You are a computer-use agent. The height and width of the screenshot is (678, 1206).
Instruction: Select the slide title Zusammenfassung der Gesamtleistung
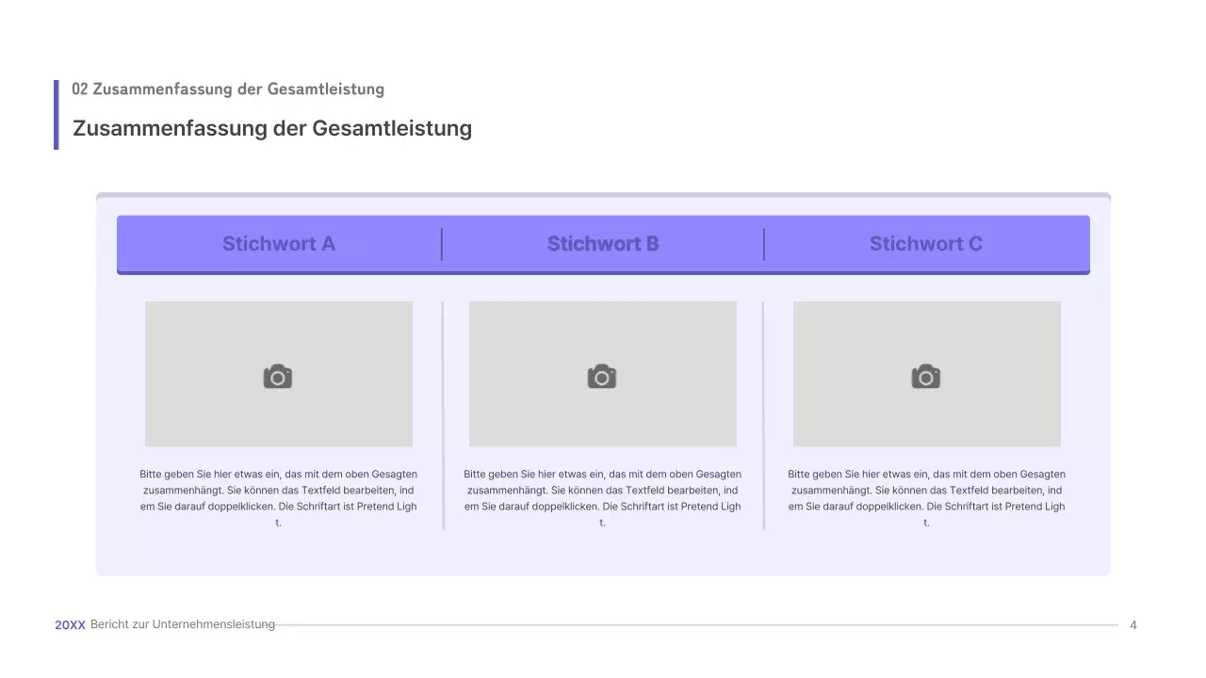click(x=272, y=128)
